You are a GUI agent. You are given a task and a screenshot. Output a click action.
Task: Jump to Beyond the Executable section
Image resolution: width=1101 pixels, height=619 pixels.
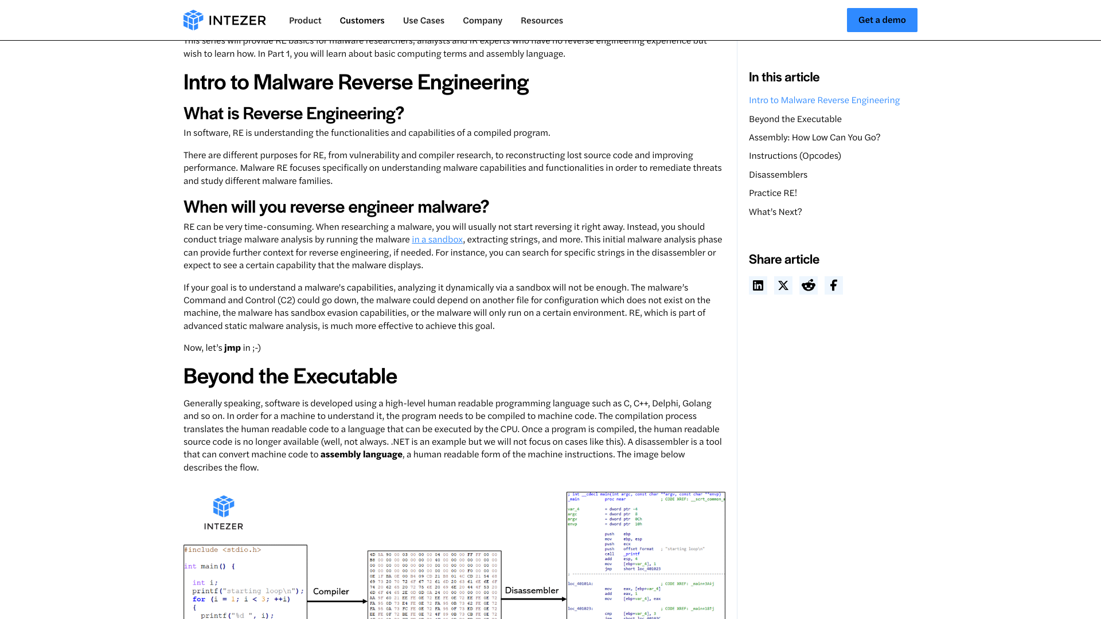pyautogui.click(x=795, y=119)
